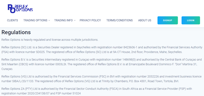Viewport: 204px width, 96px height.
Task: Click the Signup button
Action: pyautogui.click(x=168, y=20)
